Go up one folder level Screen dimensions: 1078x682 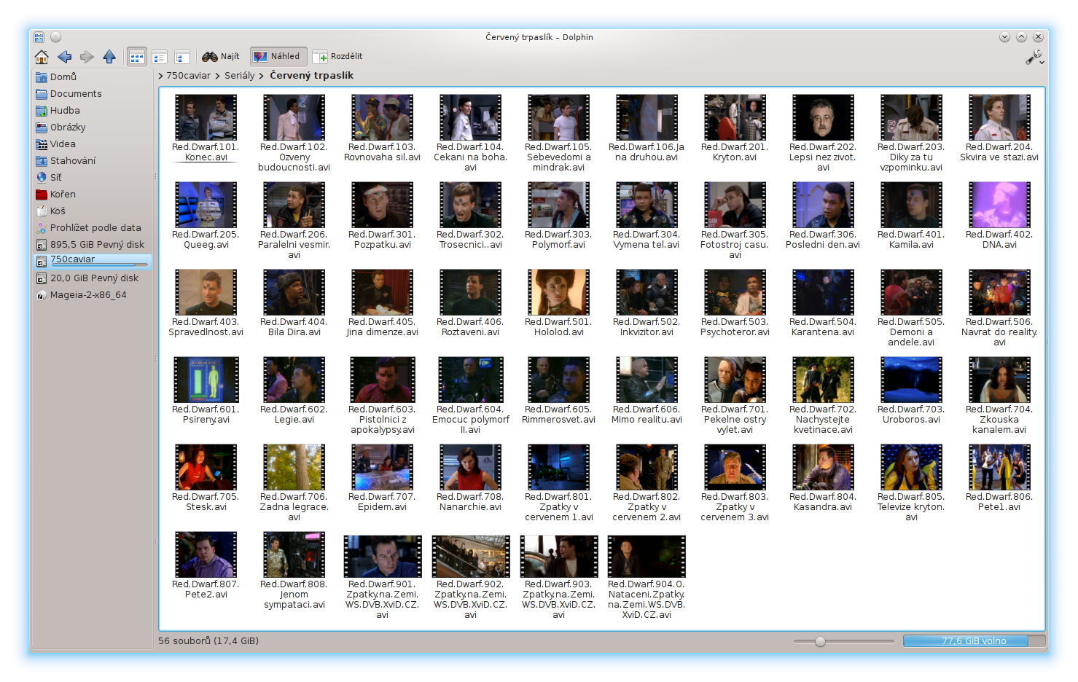pos(109,57)
